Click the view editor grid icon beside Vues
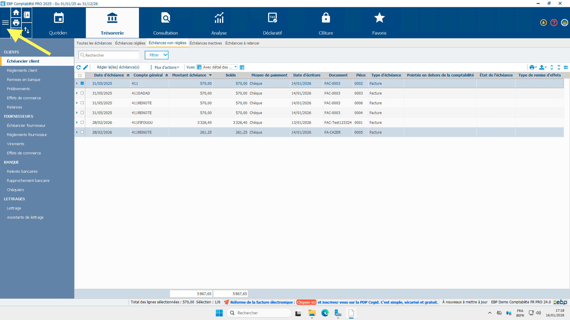The image size is (570, 320). pos(242,67)
